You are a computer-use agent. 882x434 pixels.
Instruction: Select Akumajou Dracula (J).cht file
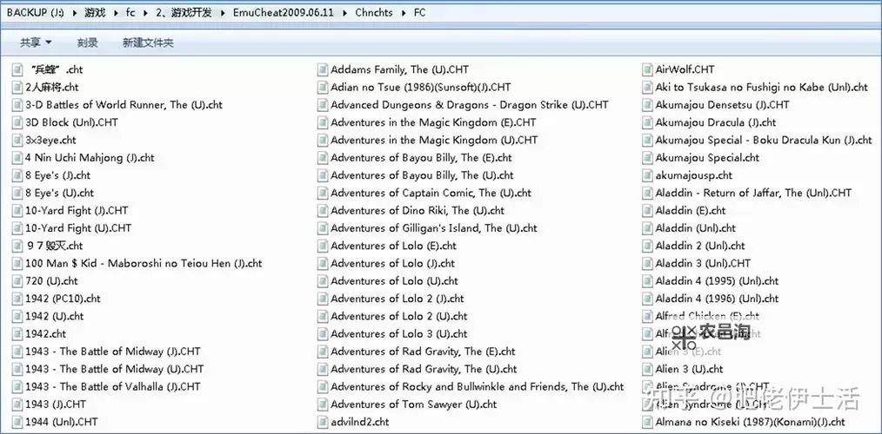tap(715, 122)
